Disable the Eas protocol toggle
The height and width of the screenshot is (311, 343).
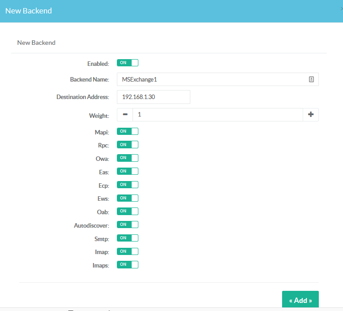(128, 171)
